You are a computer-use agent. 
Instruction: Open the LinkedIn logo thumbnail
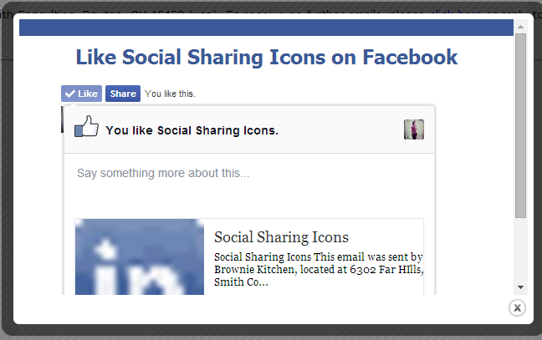(140, 257)
